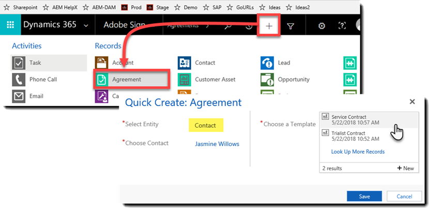Click the Lead phone icon

click(x=267, y=63)
